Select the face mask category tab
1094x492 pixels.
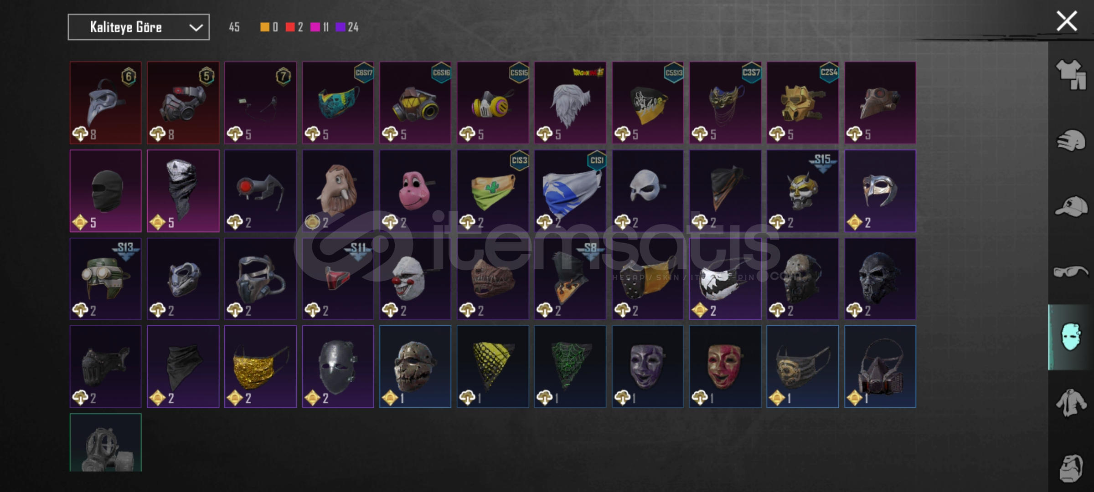tap(1071, 337)
